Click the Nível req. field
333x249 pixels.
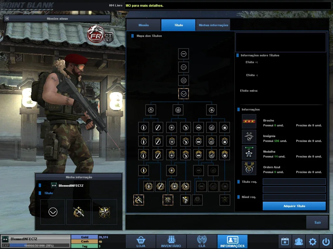pyautogui.click(x=294, y=197)
